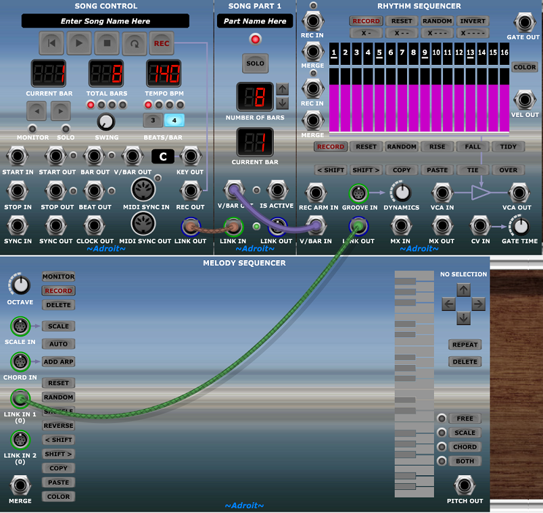Click the VCA OUT jack
The image size is (543, 513).
tap(519, 193)
